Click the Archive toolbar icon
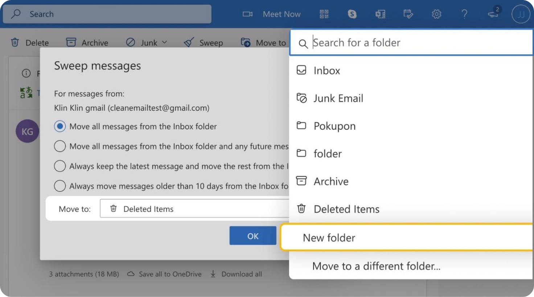The height and width of the screenshot is (297, 534). tap(71, 42)
